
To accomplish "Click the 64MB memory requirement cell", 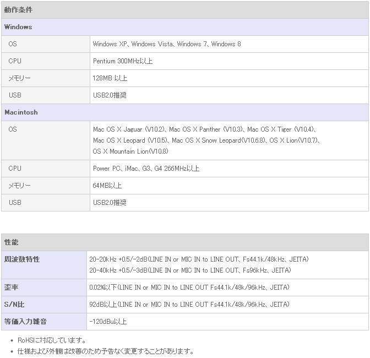I will coord(229,186).
